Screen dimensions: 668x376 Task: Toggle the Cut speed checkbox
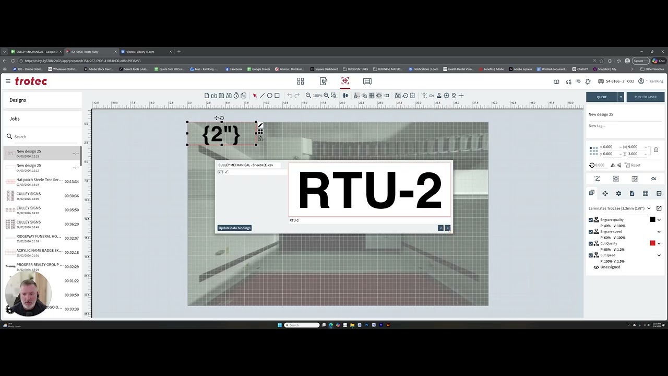(x=591, y=255)
